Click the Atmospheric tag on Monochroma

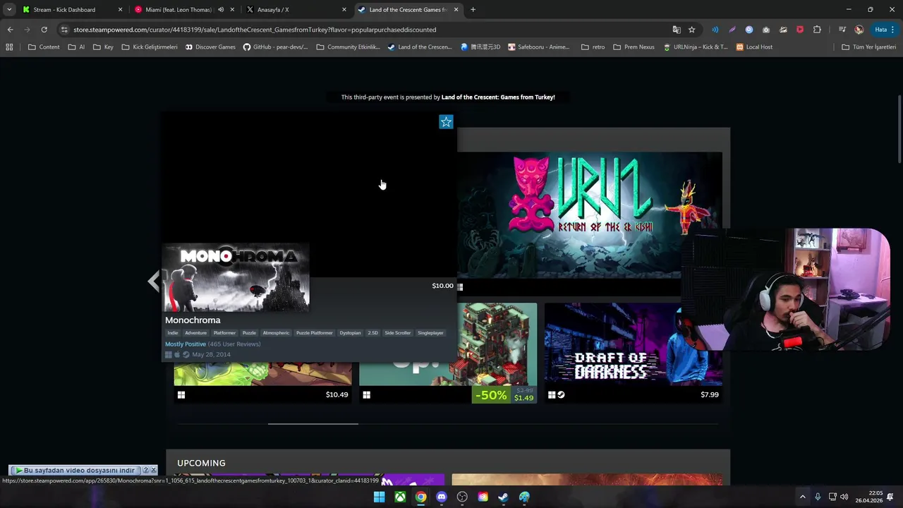(x=276, y=333)
